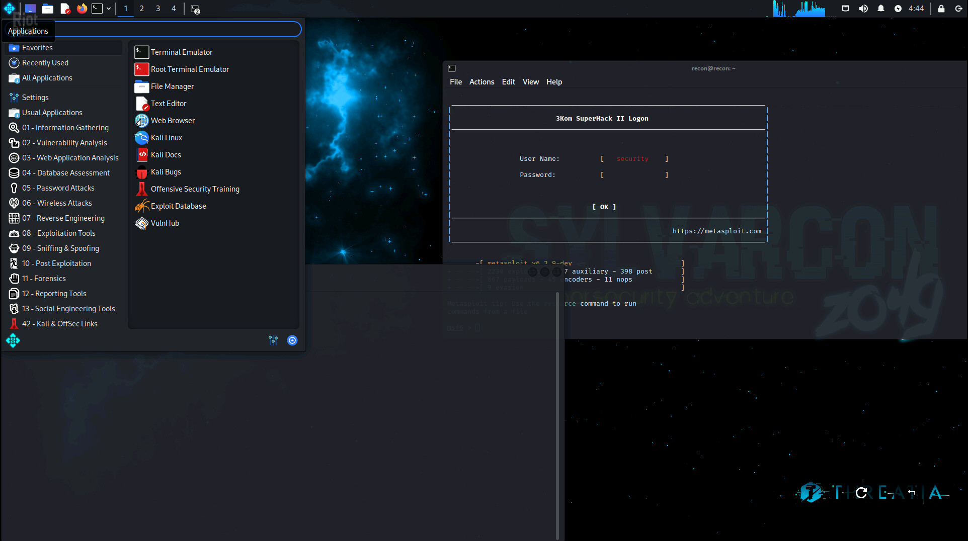Expand the 05 - Password Attacks category
Image resolution: width=968 pixels, height=541 pixels.
(x=58, y=188)
